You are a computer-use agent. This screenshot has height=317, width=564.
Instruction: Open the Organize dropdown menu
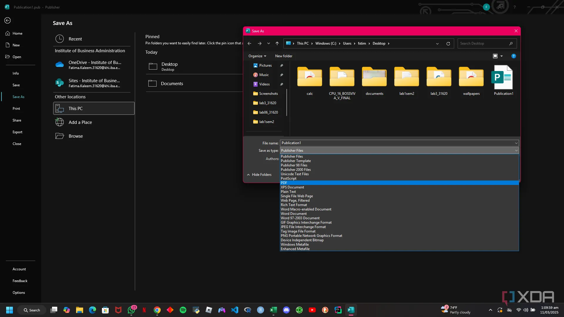click(x=257, y=56)
